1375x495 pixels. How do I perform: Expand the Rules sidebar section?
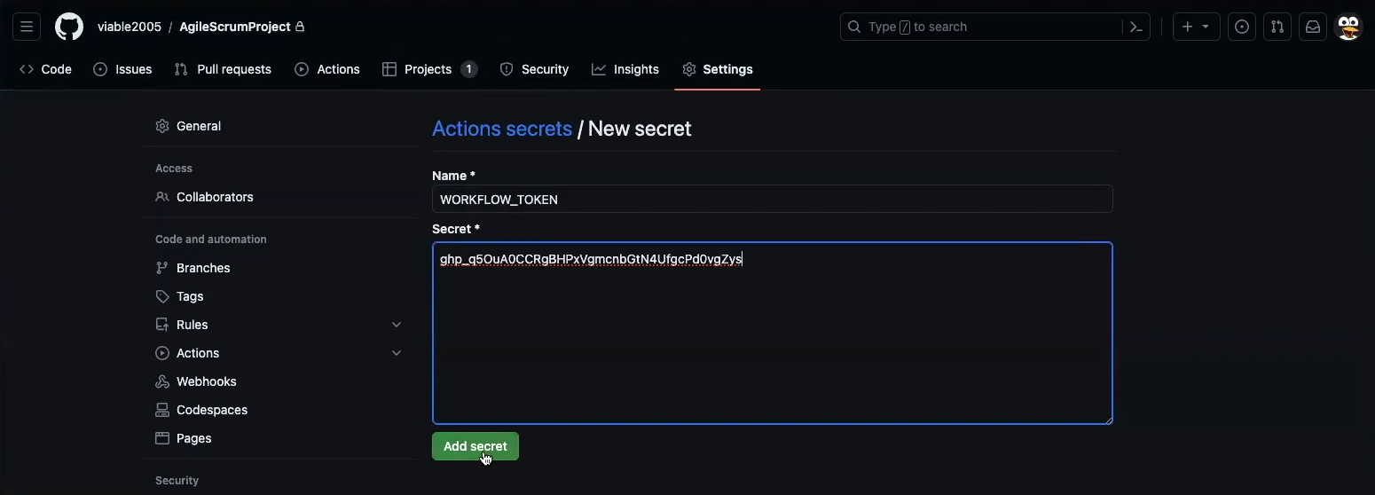397,325
